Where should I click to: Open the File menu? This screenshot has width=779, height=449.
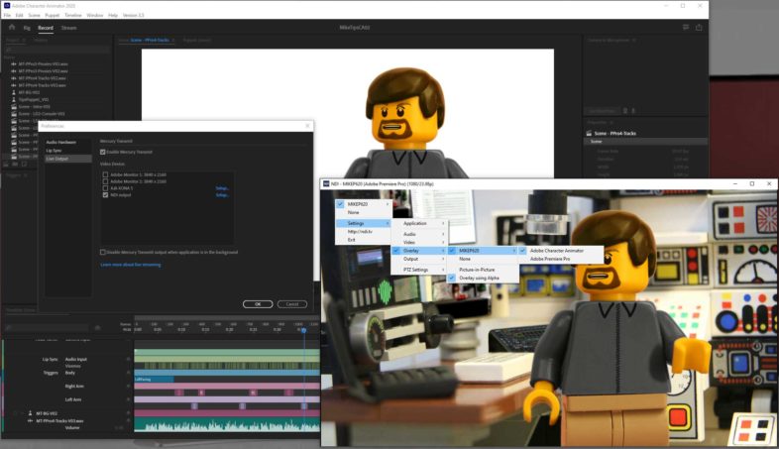coord(7,16)
